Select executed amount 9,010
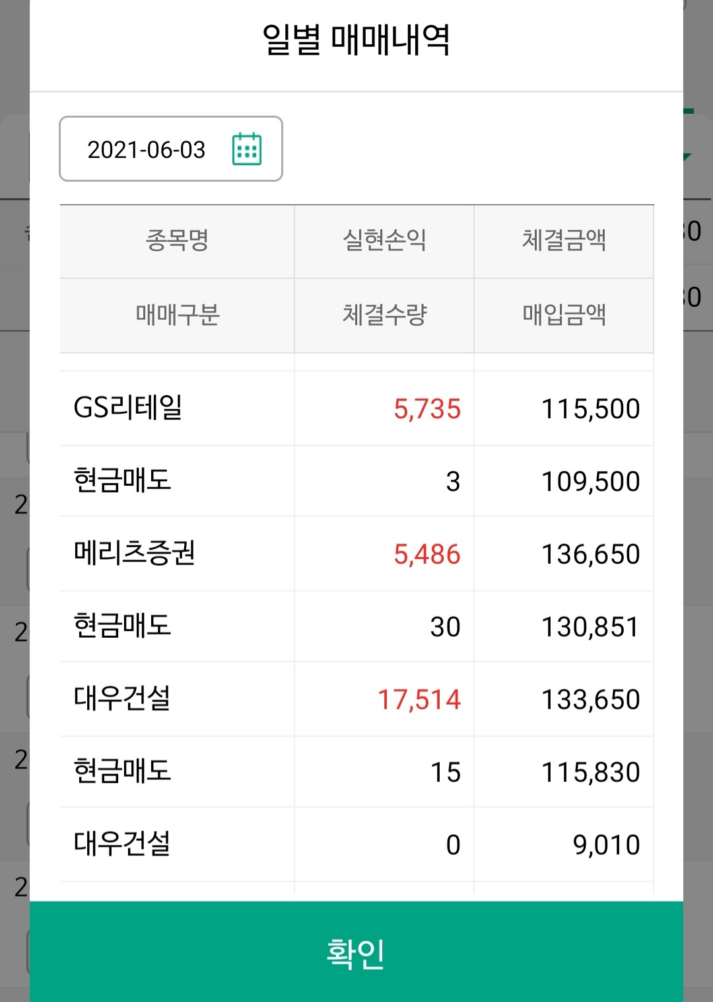Viewport: 713px width, 1002px height. 607,845
